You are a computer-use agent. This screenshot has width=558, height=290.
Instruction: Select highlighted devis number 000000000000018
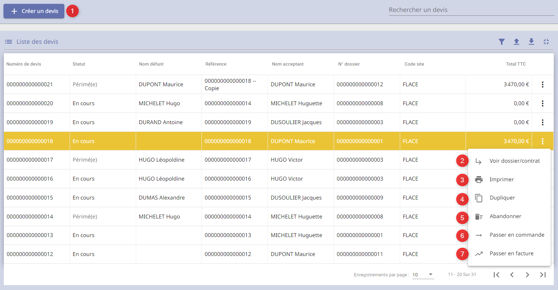pyautogui.click(x=30, y=141)
